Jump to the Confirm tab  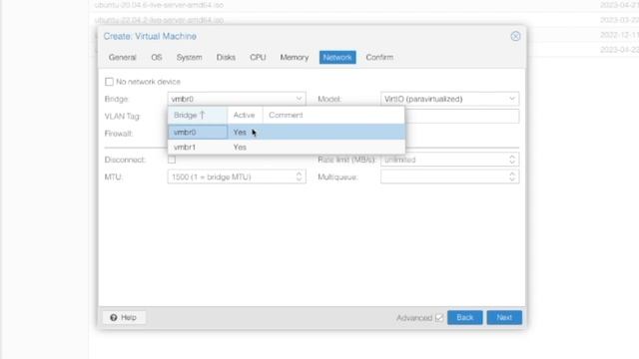click(x=379, y=58)
